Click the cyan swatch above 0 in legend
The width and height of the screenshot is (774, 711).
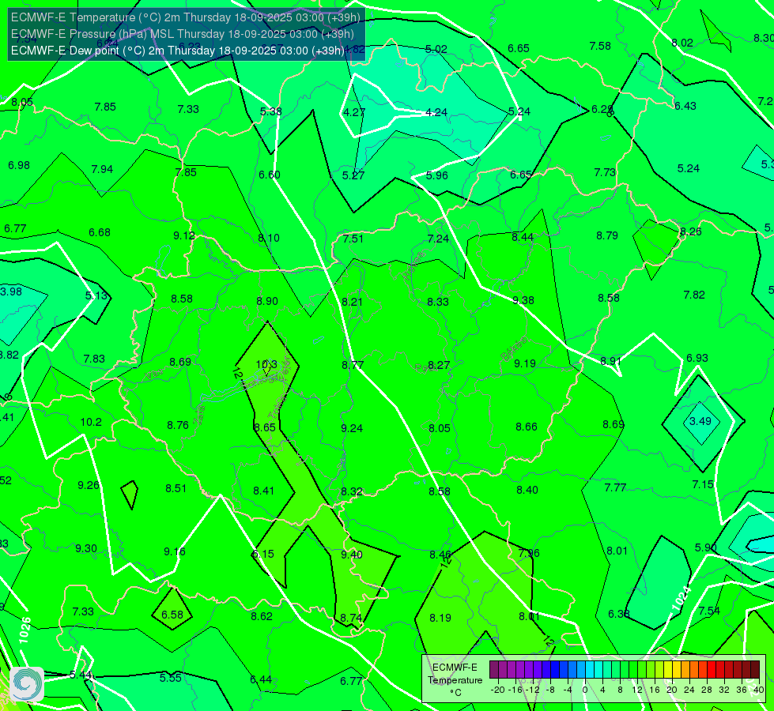(x=590, y=670)
